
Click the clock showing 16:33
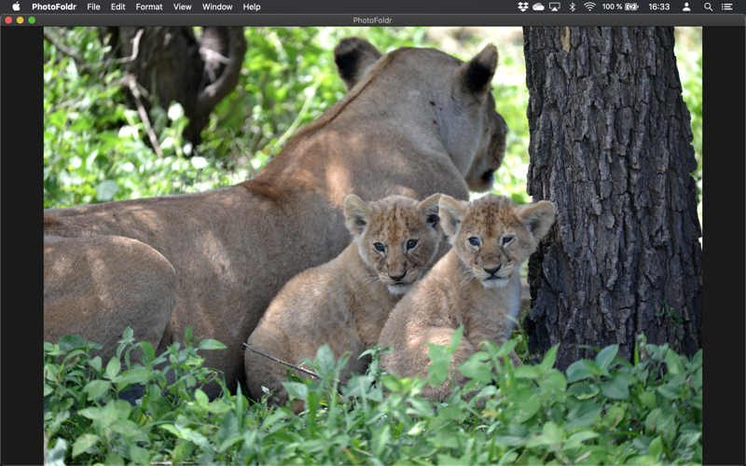coord(659,7)
